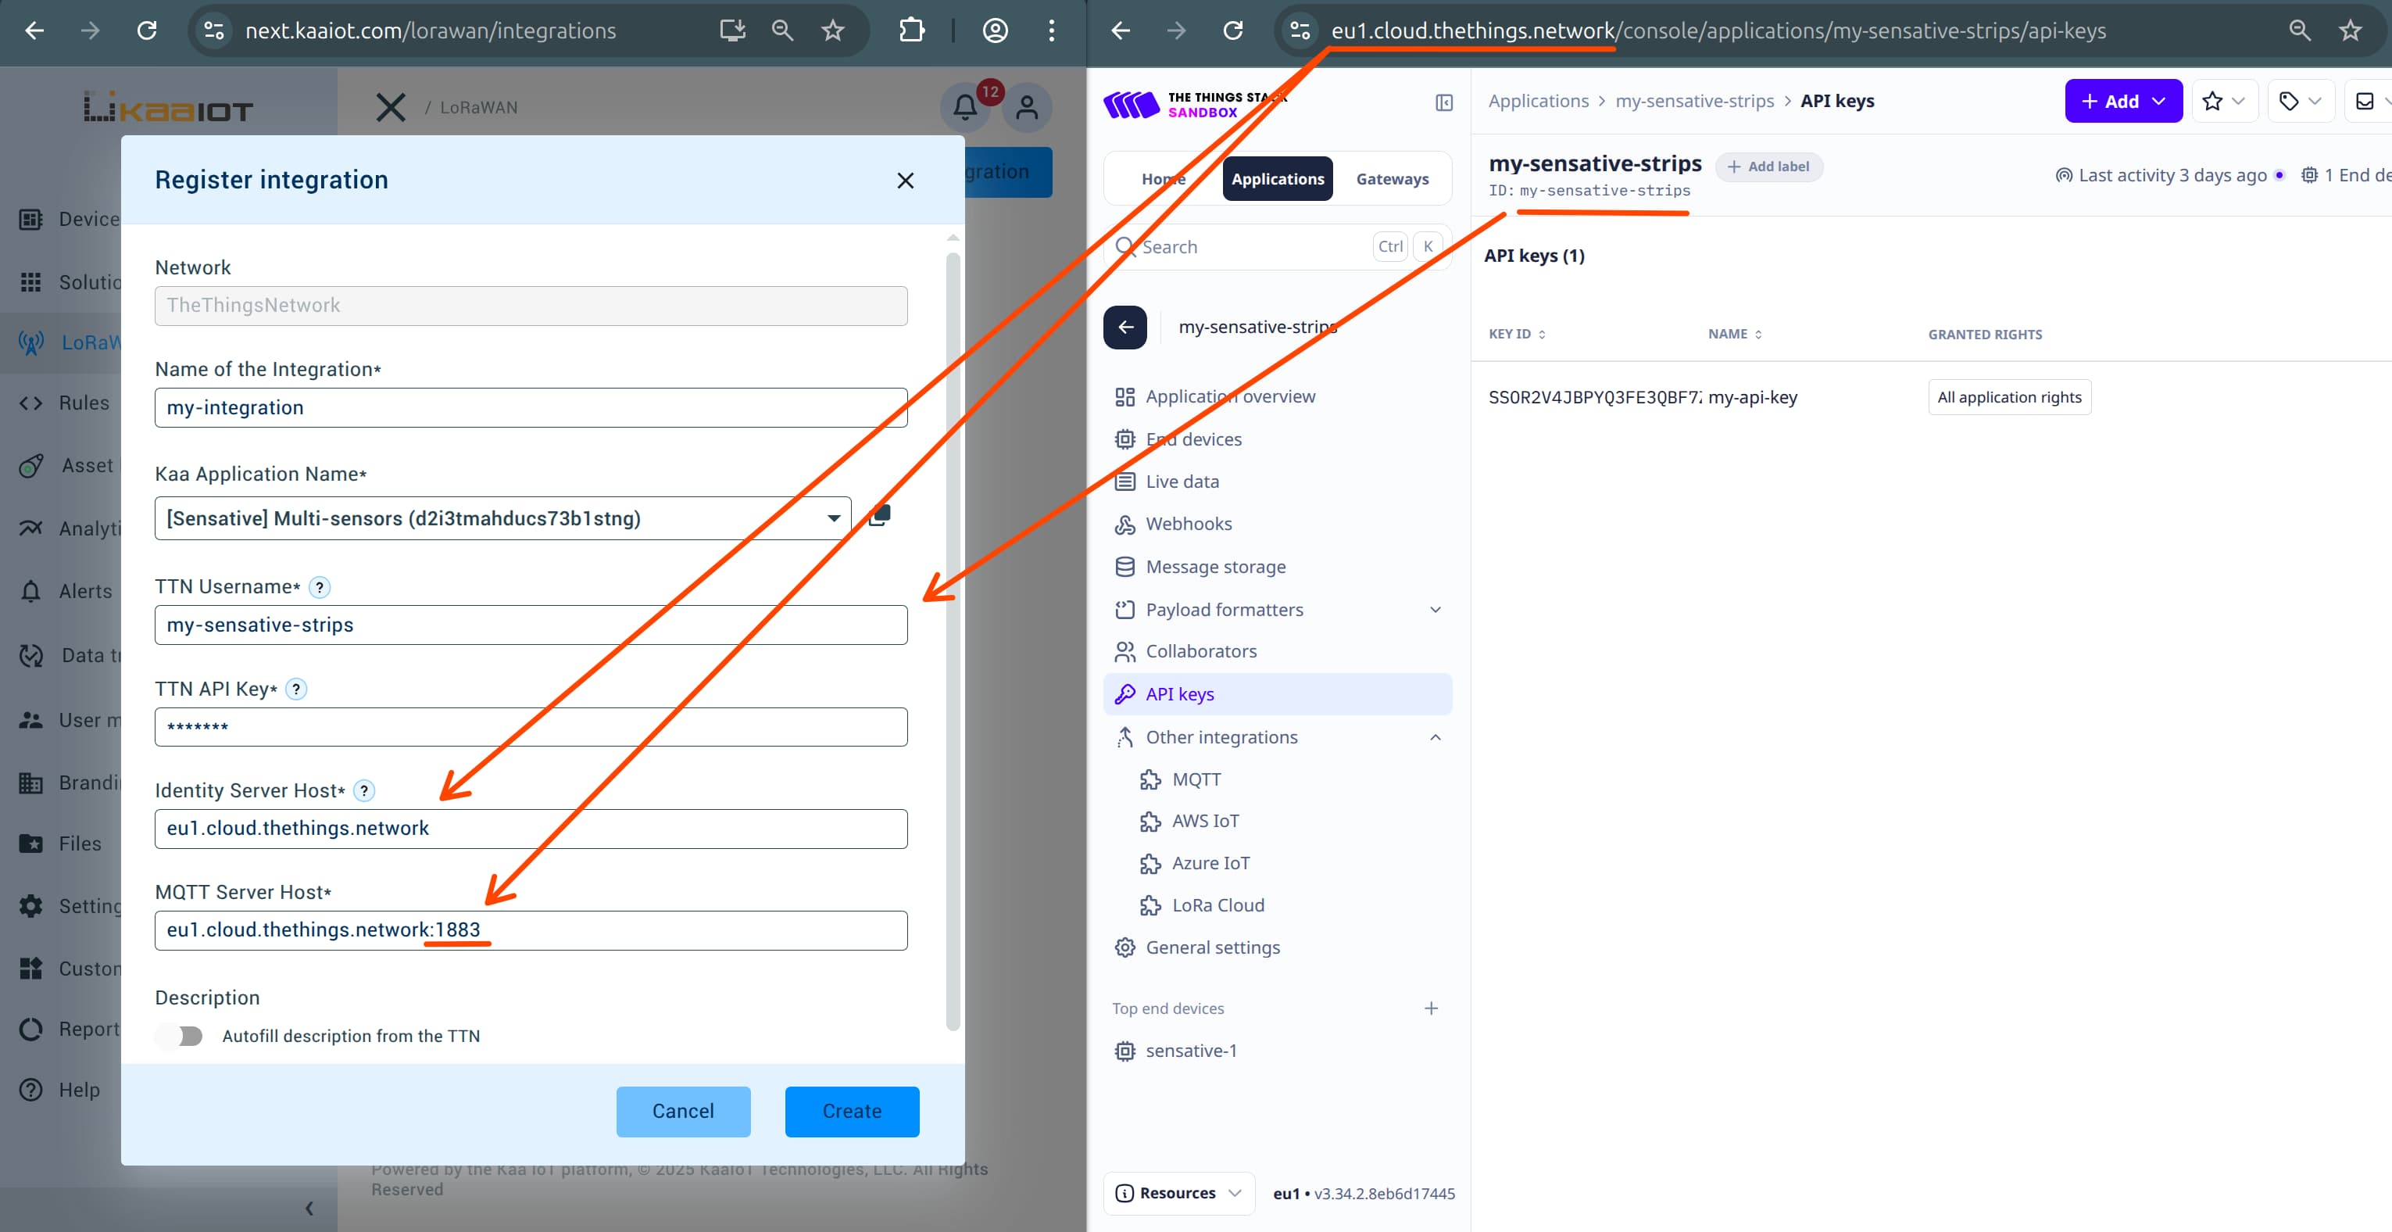Click the plus icon next to Top end devices
Image resolution: width=2392 pixels, height=1232 pixels.
pos(1431,1008)
